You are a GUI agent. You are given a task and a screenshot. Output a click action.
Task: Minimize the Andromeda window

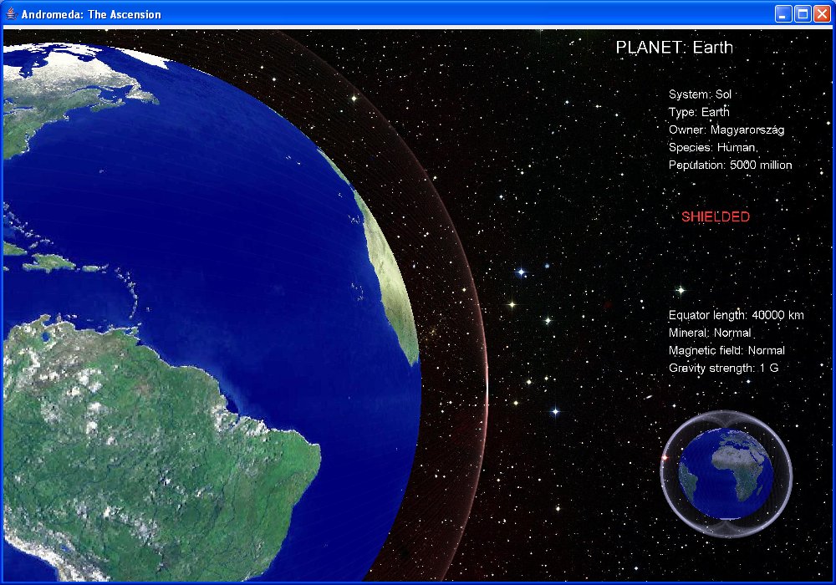(x=783, y=14)
